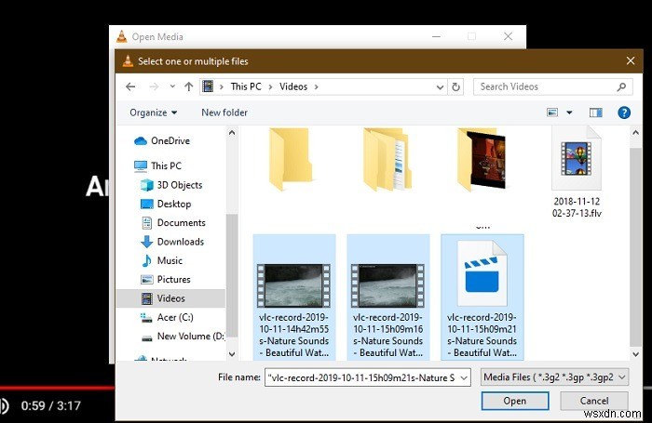
Task: Open Acer (C:) drive
Action: pos(175,318)
